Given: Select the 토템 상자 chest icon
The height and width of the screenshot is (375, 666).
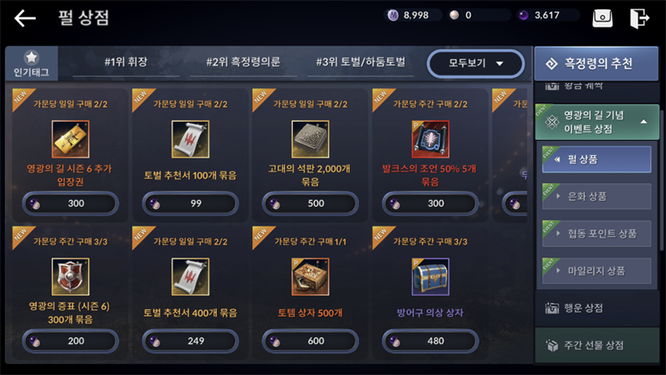Looking at the screenshot, I should click(311, 277).
